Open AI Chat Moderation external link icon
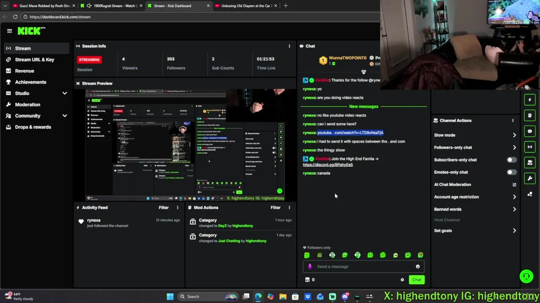Viewport: 540px width, 303px height. (x=514, y=185)
